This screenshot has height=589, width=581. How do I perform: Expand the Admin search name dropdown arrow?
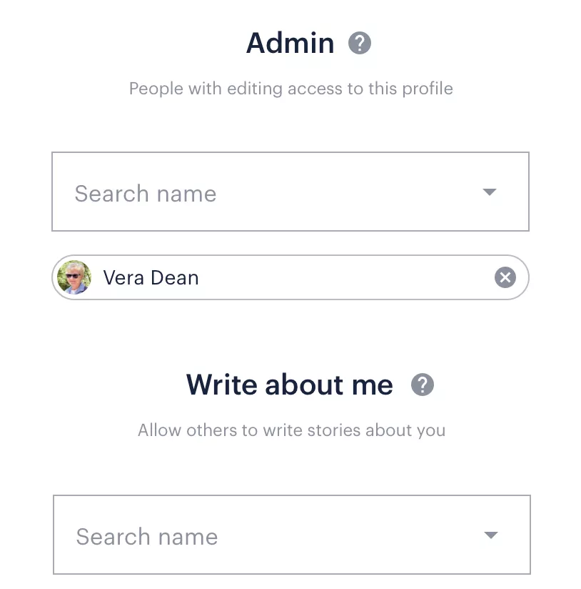489,192
